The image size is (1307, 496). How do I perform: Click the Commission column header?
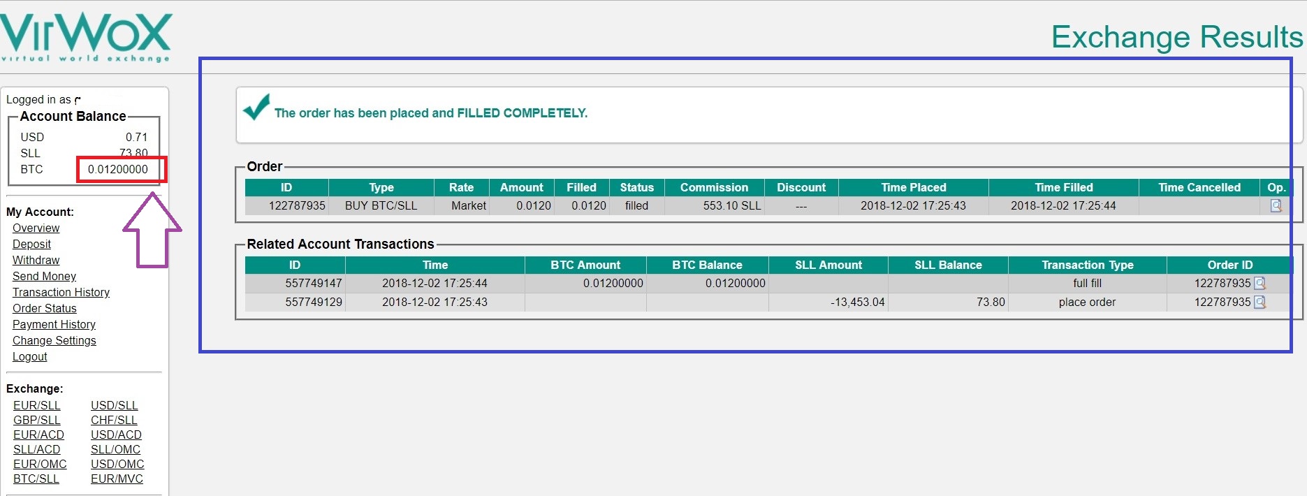pyautogui.click(x=714, y=187)
